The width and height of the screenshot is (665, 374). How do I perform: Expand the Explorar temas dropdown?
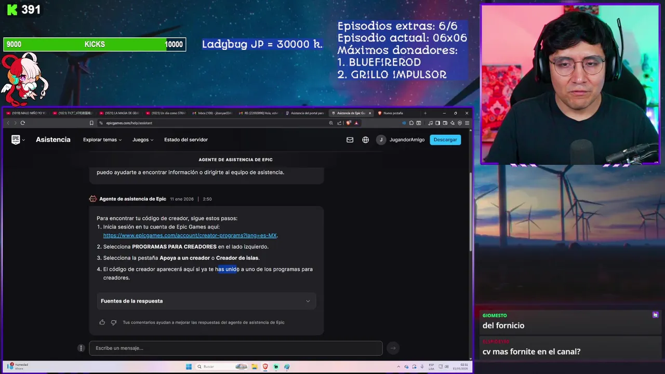(x=102, y=140)
